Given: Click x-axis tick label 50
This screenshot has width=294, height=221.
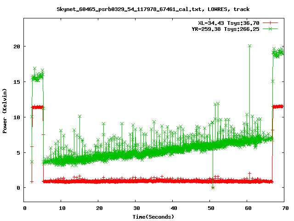Looking at the screenshot, I should pyautogui.click(x=211, y=208).
